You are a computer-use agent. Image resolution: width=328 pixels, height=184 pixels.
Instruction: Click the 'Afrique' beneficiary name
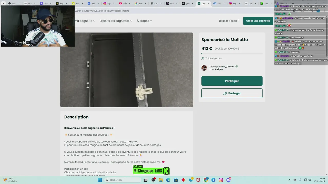tap(219, 70)
